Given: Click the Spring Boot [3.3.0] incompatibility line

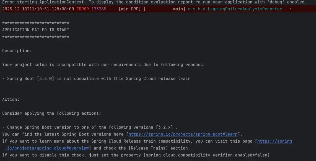Looking at the screenshot, I should [x=96, y=78].
